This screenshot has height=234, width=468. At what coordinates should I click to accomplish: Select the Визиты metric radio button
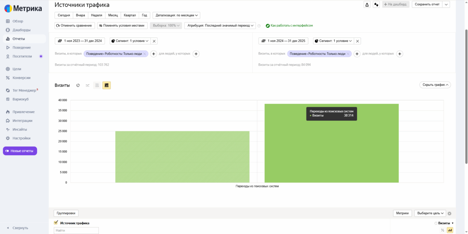[x=436, y=223]
